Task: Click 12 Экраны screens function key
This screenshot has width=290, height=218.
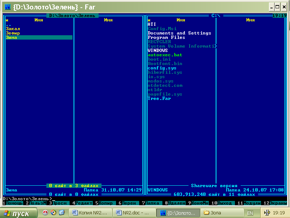Action: coord(275,203)
